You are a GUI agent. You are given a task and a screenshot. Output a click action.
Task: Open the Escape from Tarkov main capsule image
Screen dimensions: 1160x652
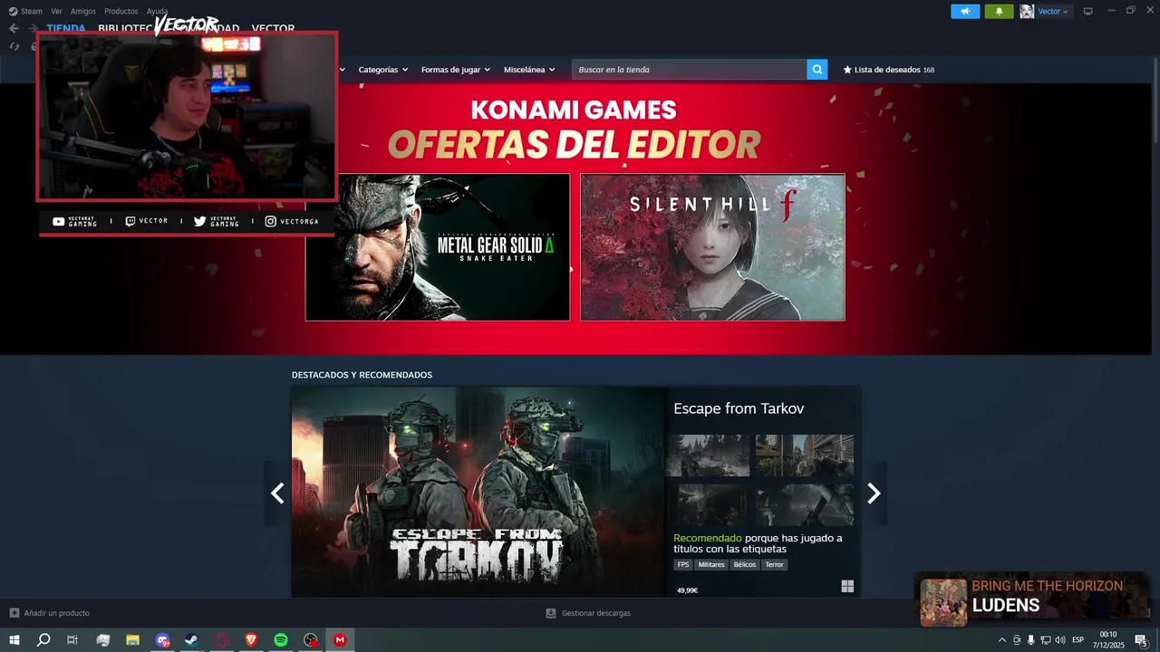pos(478,493)
